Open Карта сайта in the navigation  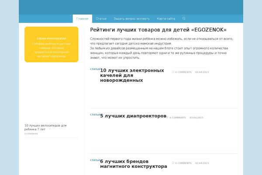166,18
